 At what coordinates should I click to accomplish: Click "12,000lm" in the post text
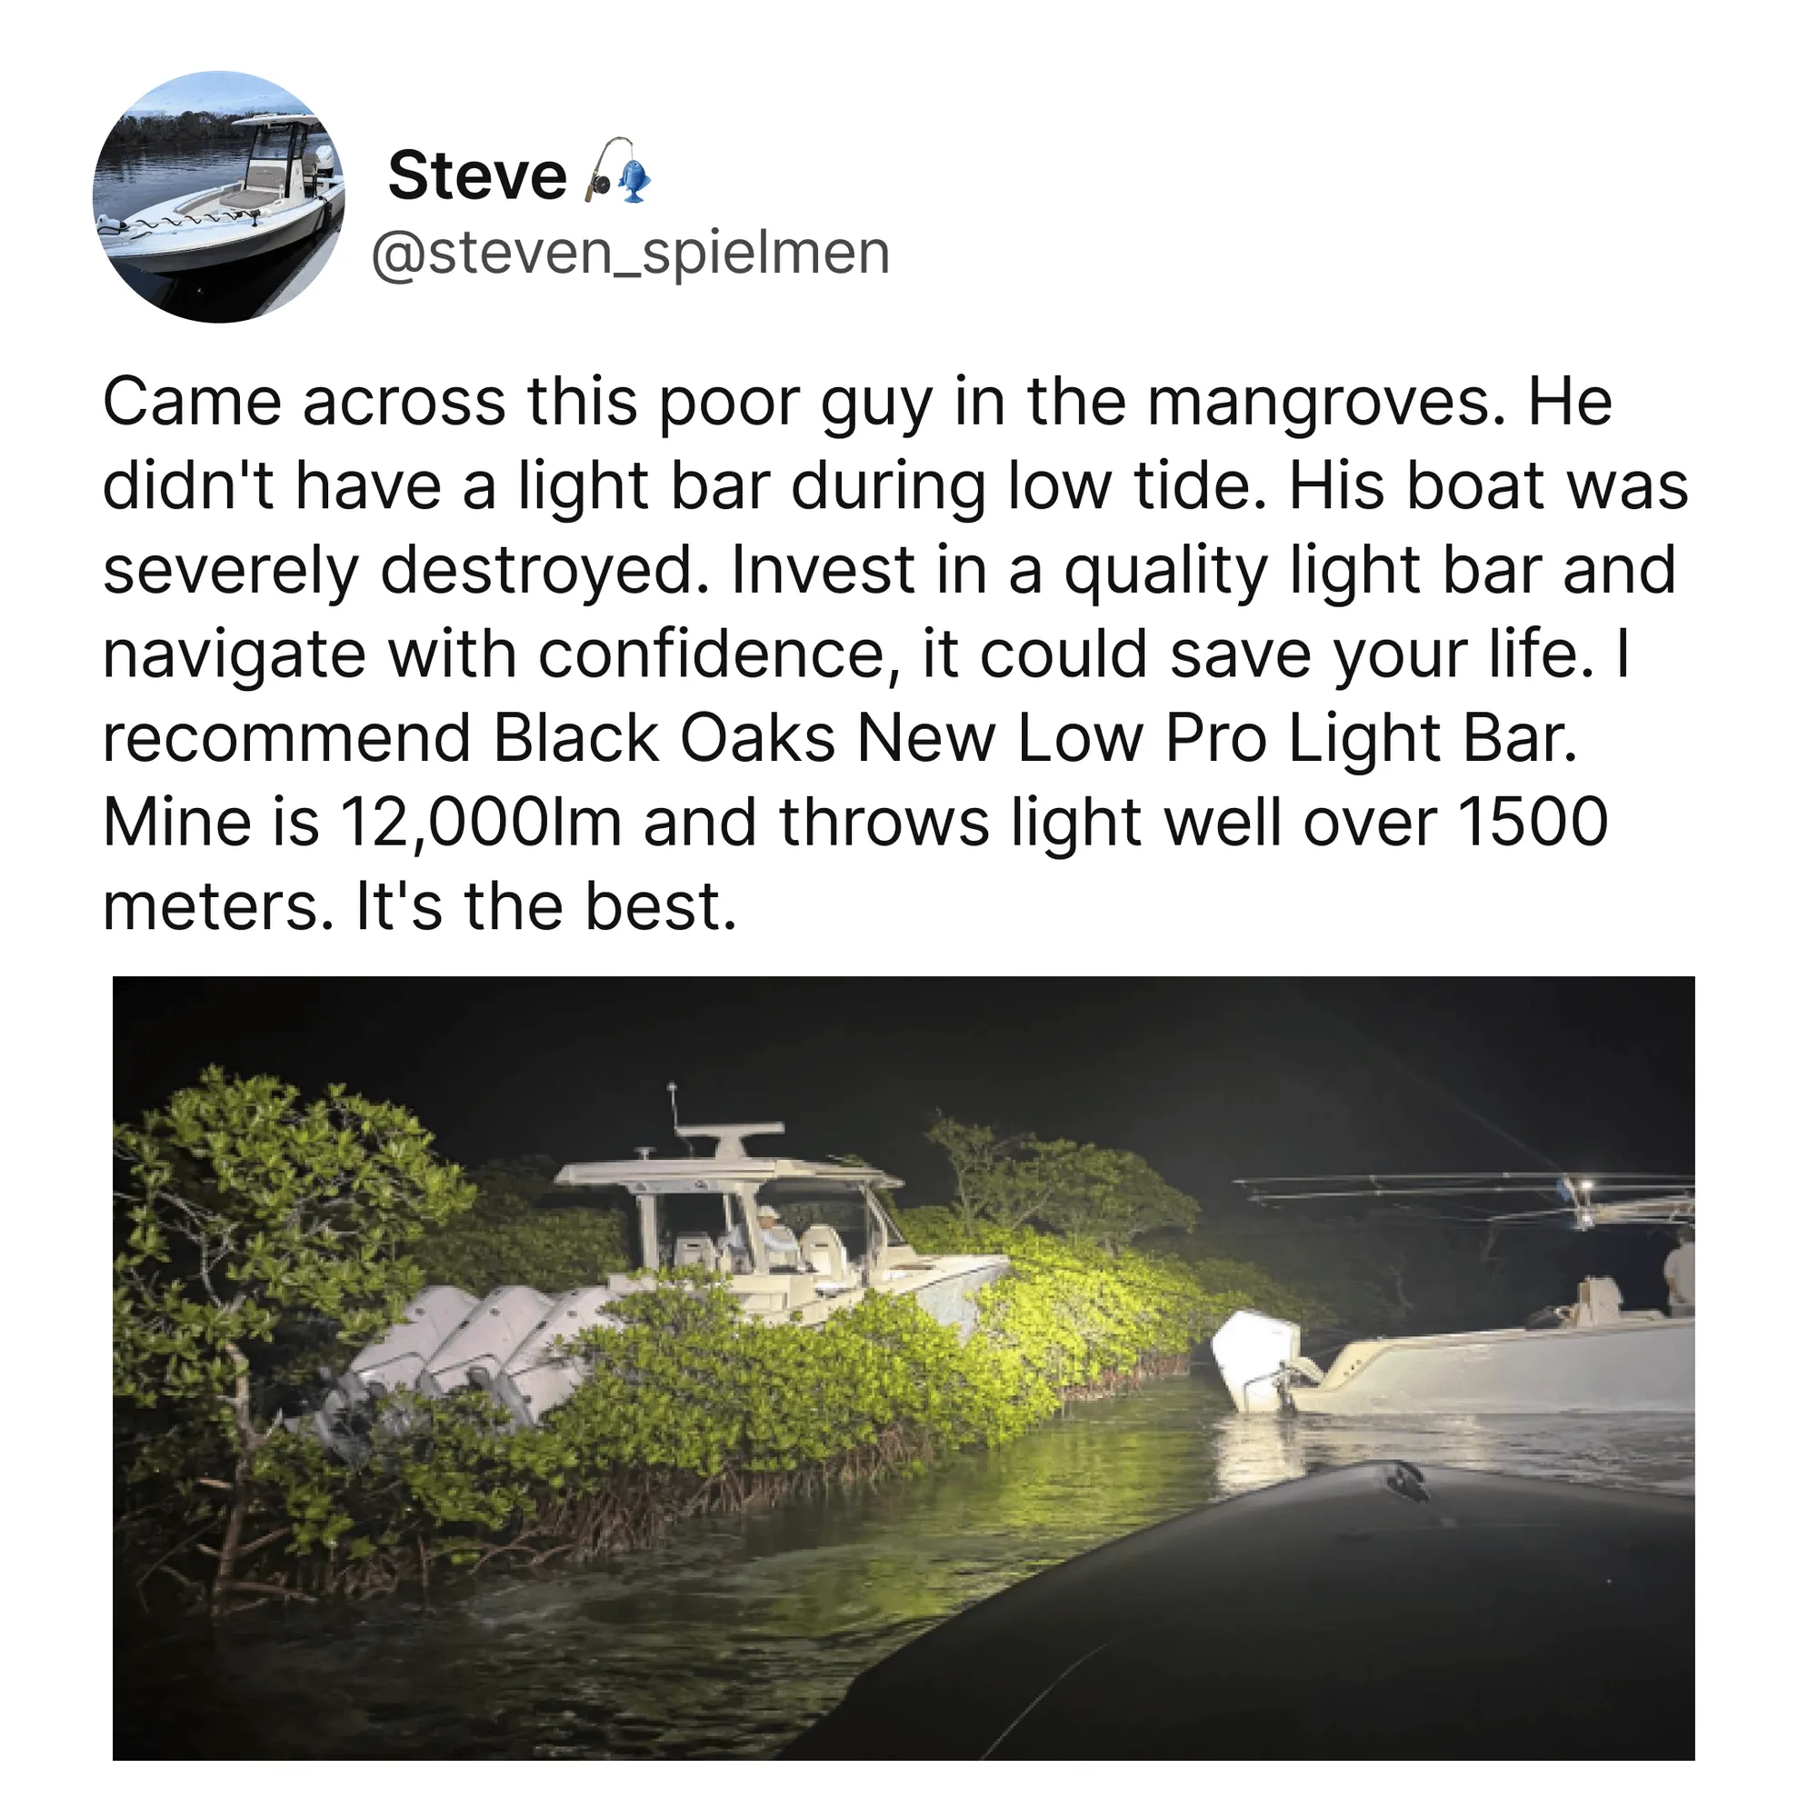(x=479, y=824)
